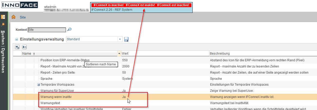Expand the Temporäre Workspaces node
Viewport: 317px width, 110px height.
(39, 85)
